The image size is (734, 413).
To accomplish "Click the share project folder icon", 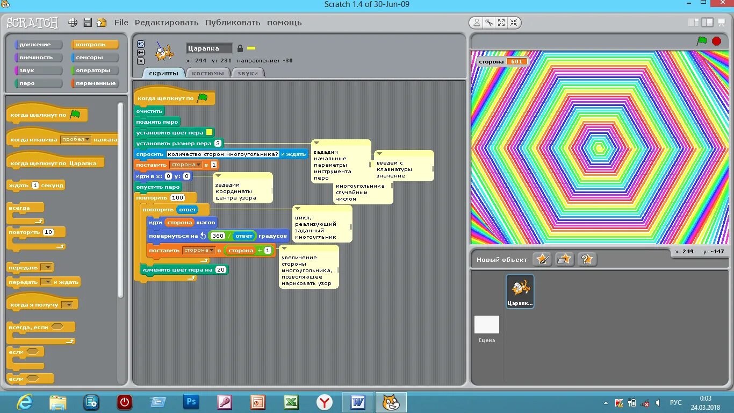I will tap(102, 23).
